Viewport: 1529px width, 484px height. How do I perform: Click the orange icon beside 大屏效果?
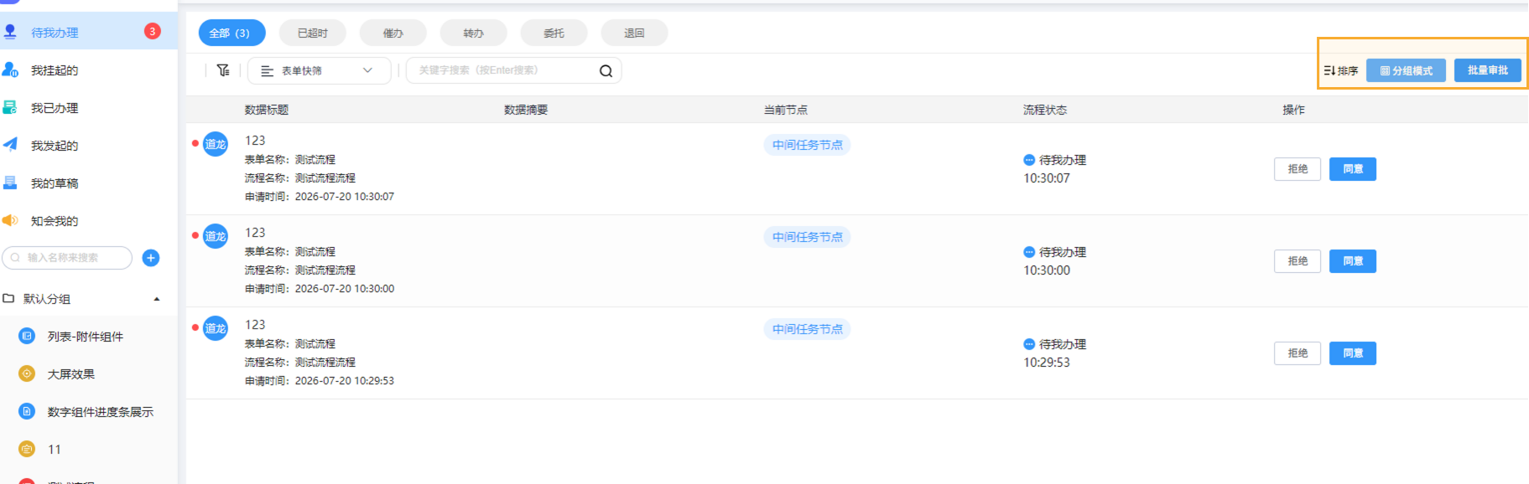coord(27,373)
